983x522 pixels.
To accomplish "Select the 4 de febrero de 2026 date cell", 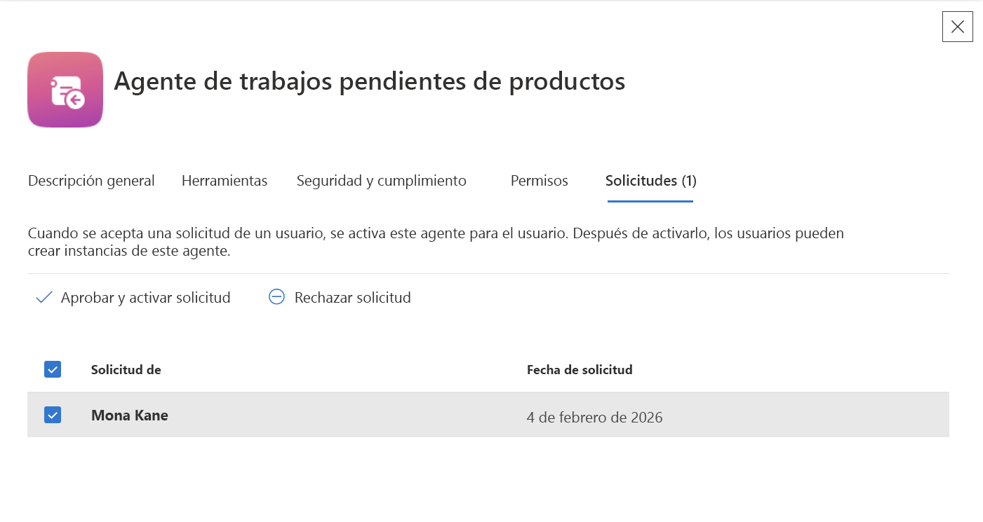I will click(x=595, y=418).
